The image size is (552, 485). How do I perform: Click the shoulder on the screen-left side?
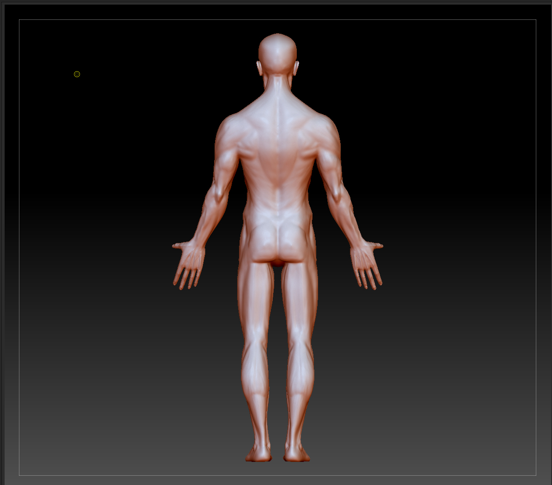(x=227, y=130)
